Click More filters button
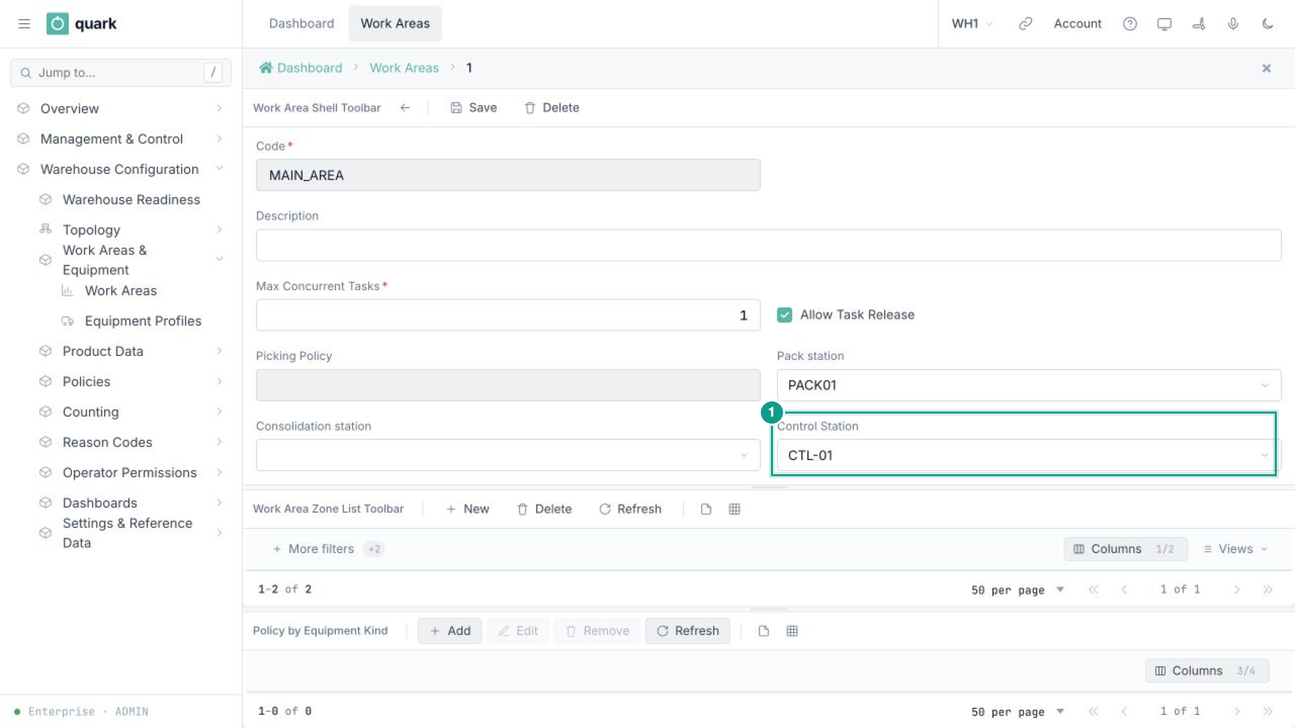 coord(328,549)
